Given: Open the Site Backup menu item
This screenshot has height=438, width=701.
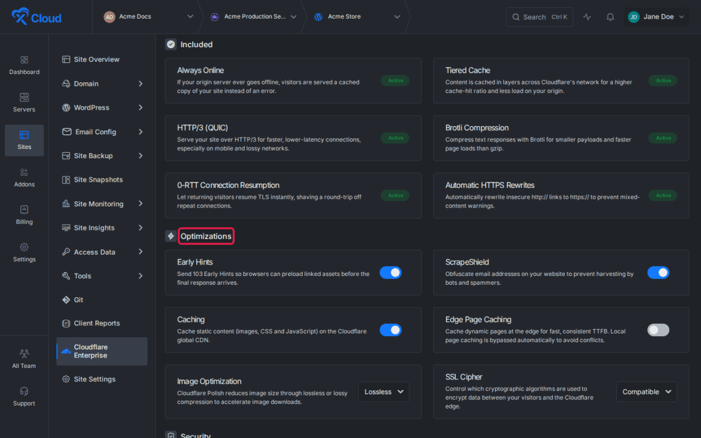Looking at the screenshot, I should point(102,156).
